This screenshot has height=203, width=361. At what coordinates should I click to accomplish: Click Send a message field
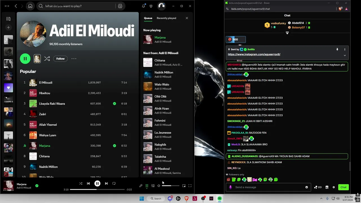pos(268,187)
